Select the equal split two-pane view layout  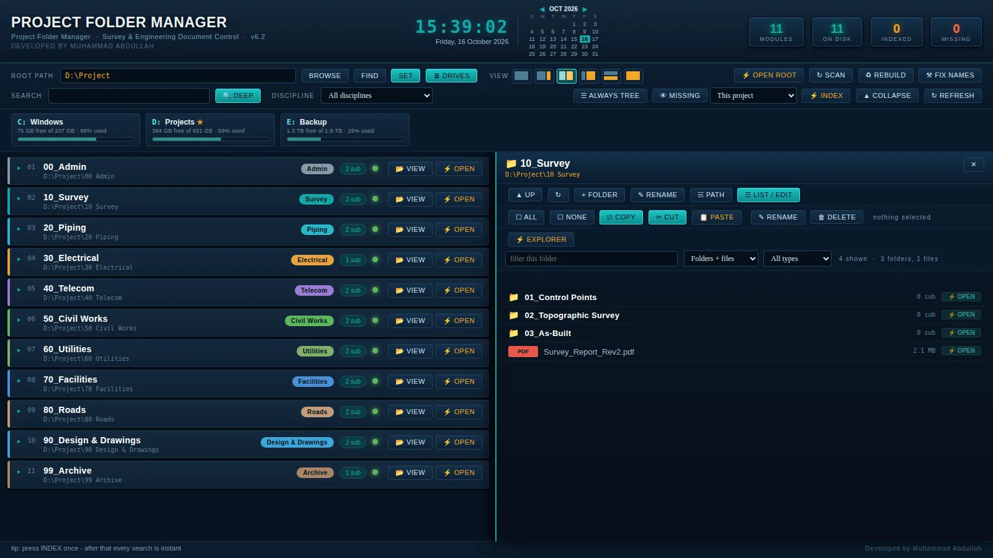coord(566,76)
